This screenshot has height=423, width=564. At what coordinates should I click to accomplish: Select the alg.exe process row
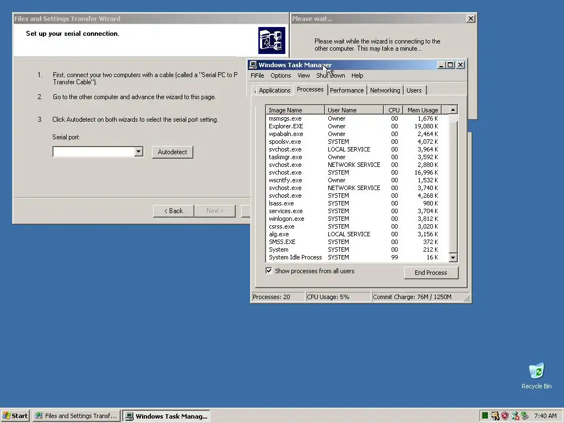tap(357, 234)
